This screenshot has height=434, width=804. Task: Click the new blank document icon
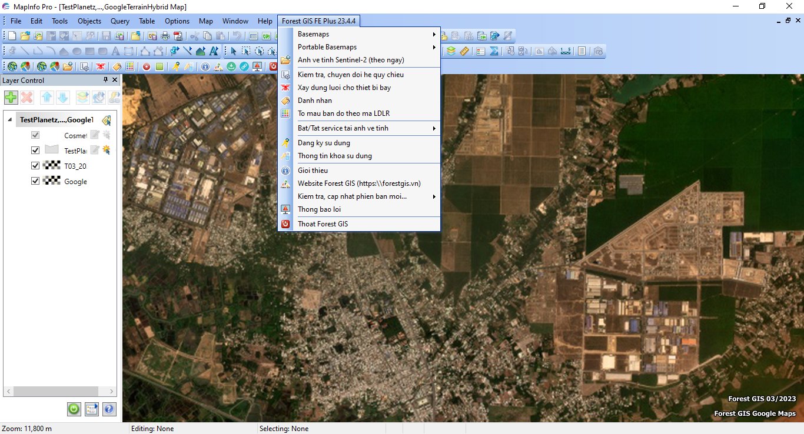[12, 36]
